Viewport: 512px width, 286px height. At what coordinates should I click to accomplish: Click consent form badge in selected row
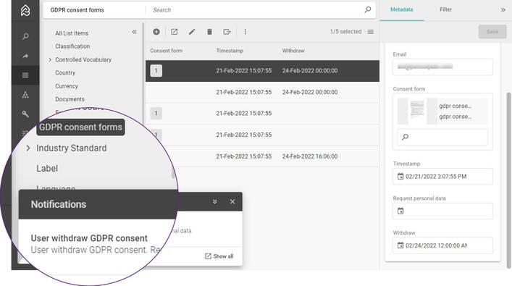point(156,70)
